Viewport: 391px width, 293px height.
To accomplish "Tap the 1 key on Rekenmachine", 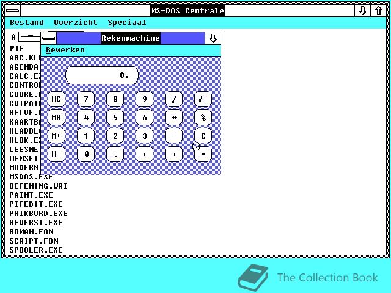I will (86, 136).
